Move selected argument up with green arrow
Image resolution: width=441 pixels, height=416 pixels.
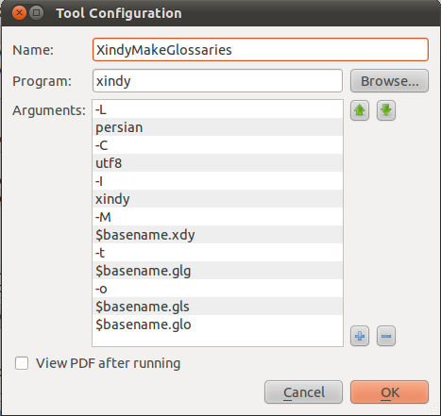(x=360, y=110)
